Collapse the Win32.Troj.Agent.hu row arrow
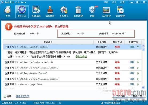The height and width of the screenshot is (105, 148). [x=138, y=47]
